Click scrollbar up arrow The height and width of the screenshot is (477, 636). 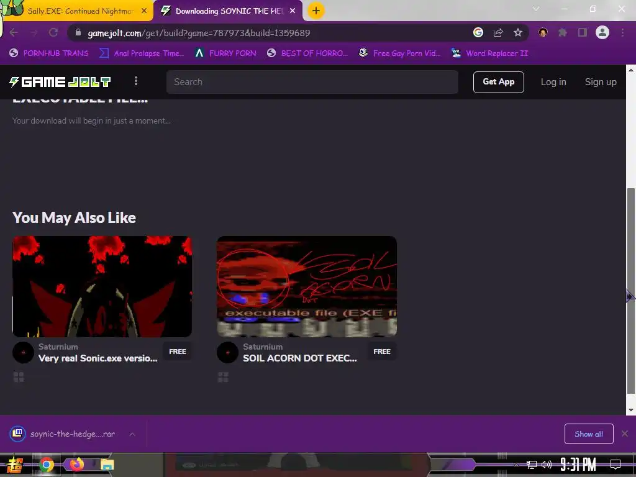tap(631, 70)
